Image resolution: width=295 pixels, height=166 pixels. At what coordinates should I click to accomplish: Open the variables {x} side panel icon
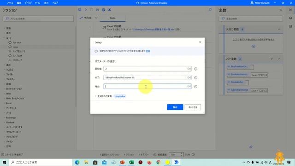(x=290, y=10)
